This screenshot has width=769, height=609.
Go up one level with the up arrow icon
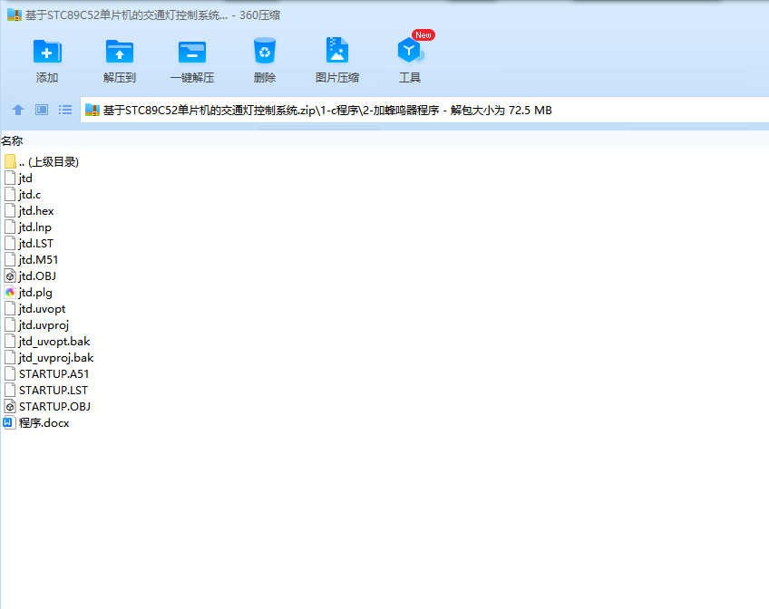pyautogui.click(x=18, y=110)
